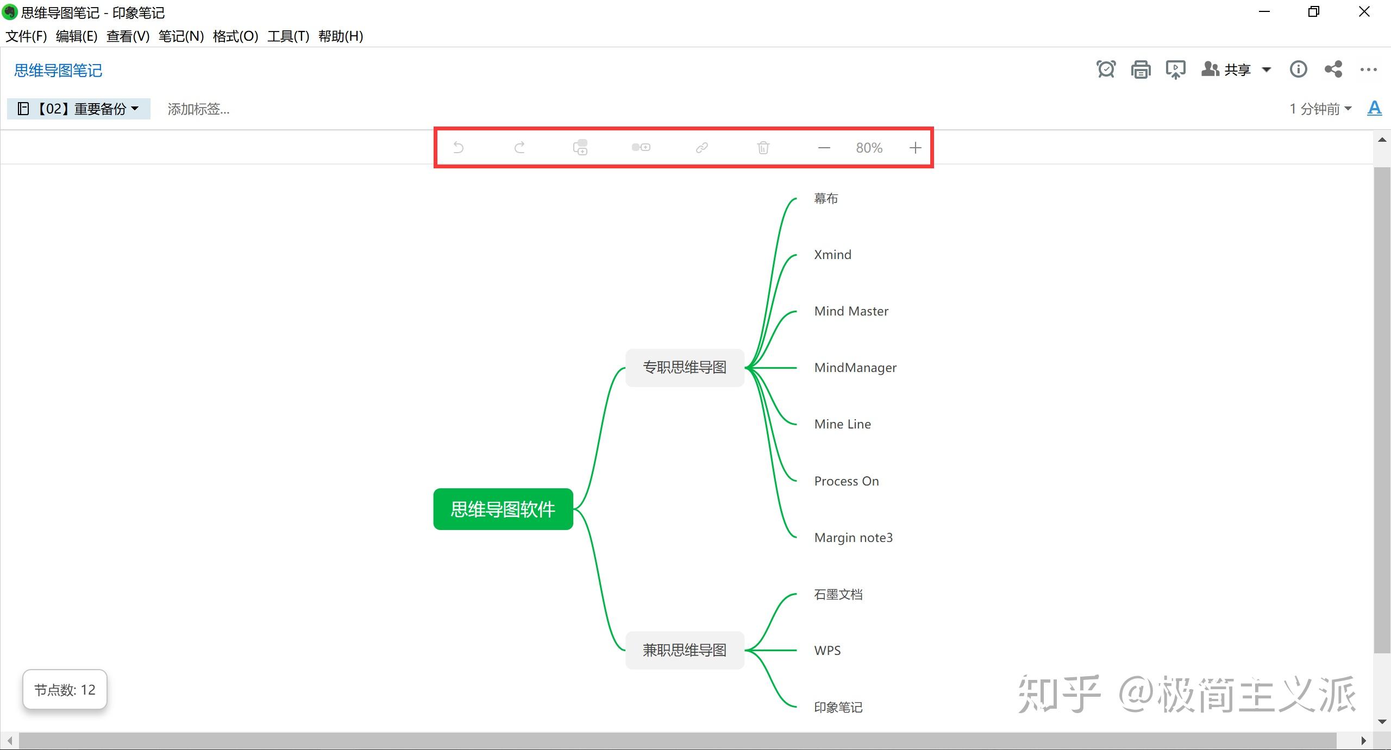
Task: Open the 笔记(N) menu
Action: pos(181,36)
